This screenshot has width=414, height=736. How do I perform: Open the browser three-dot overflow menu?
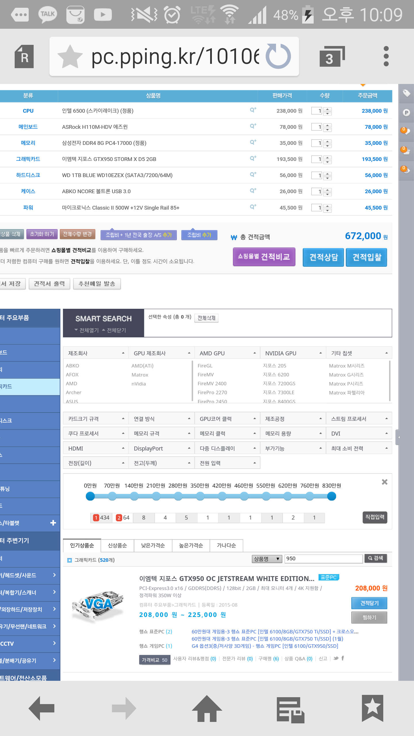point(386,56)
